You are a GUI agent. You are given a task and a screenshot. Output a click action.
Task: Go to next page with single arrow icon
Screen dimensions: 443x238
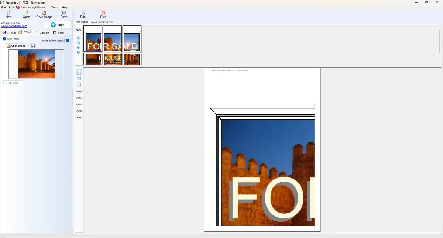(x=79, y=47)
